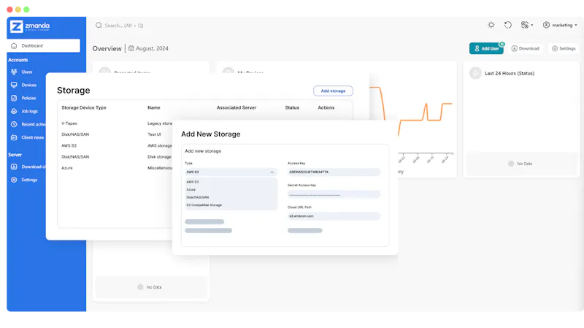This screenshot has height=328, width=584.
Task: Click the Recent activity clock icon
Action: (14, 124)
